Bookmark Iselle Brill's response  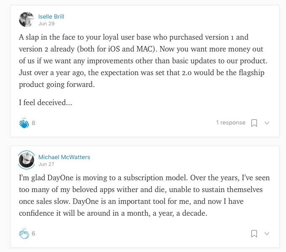254,123
